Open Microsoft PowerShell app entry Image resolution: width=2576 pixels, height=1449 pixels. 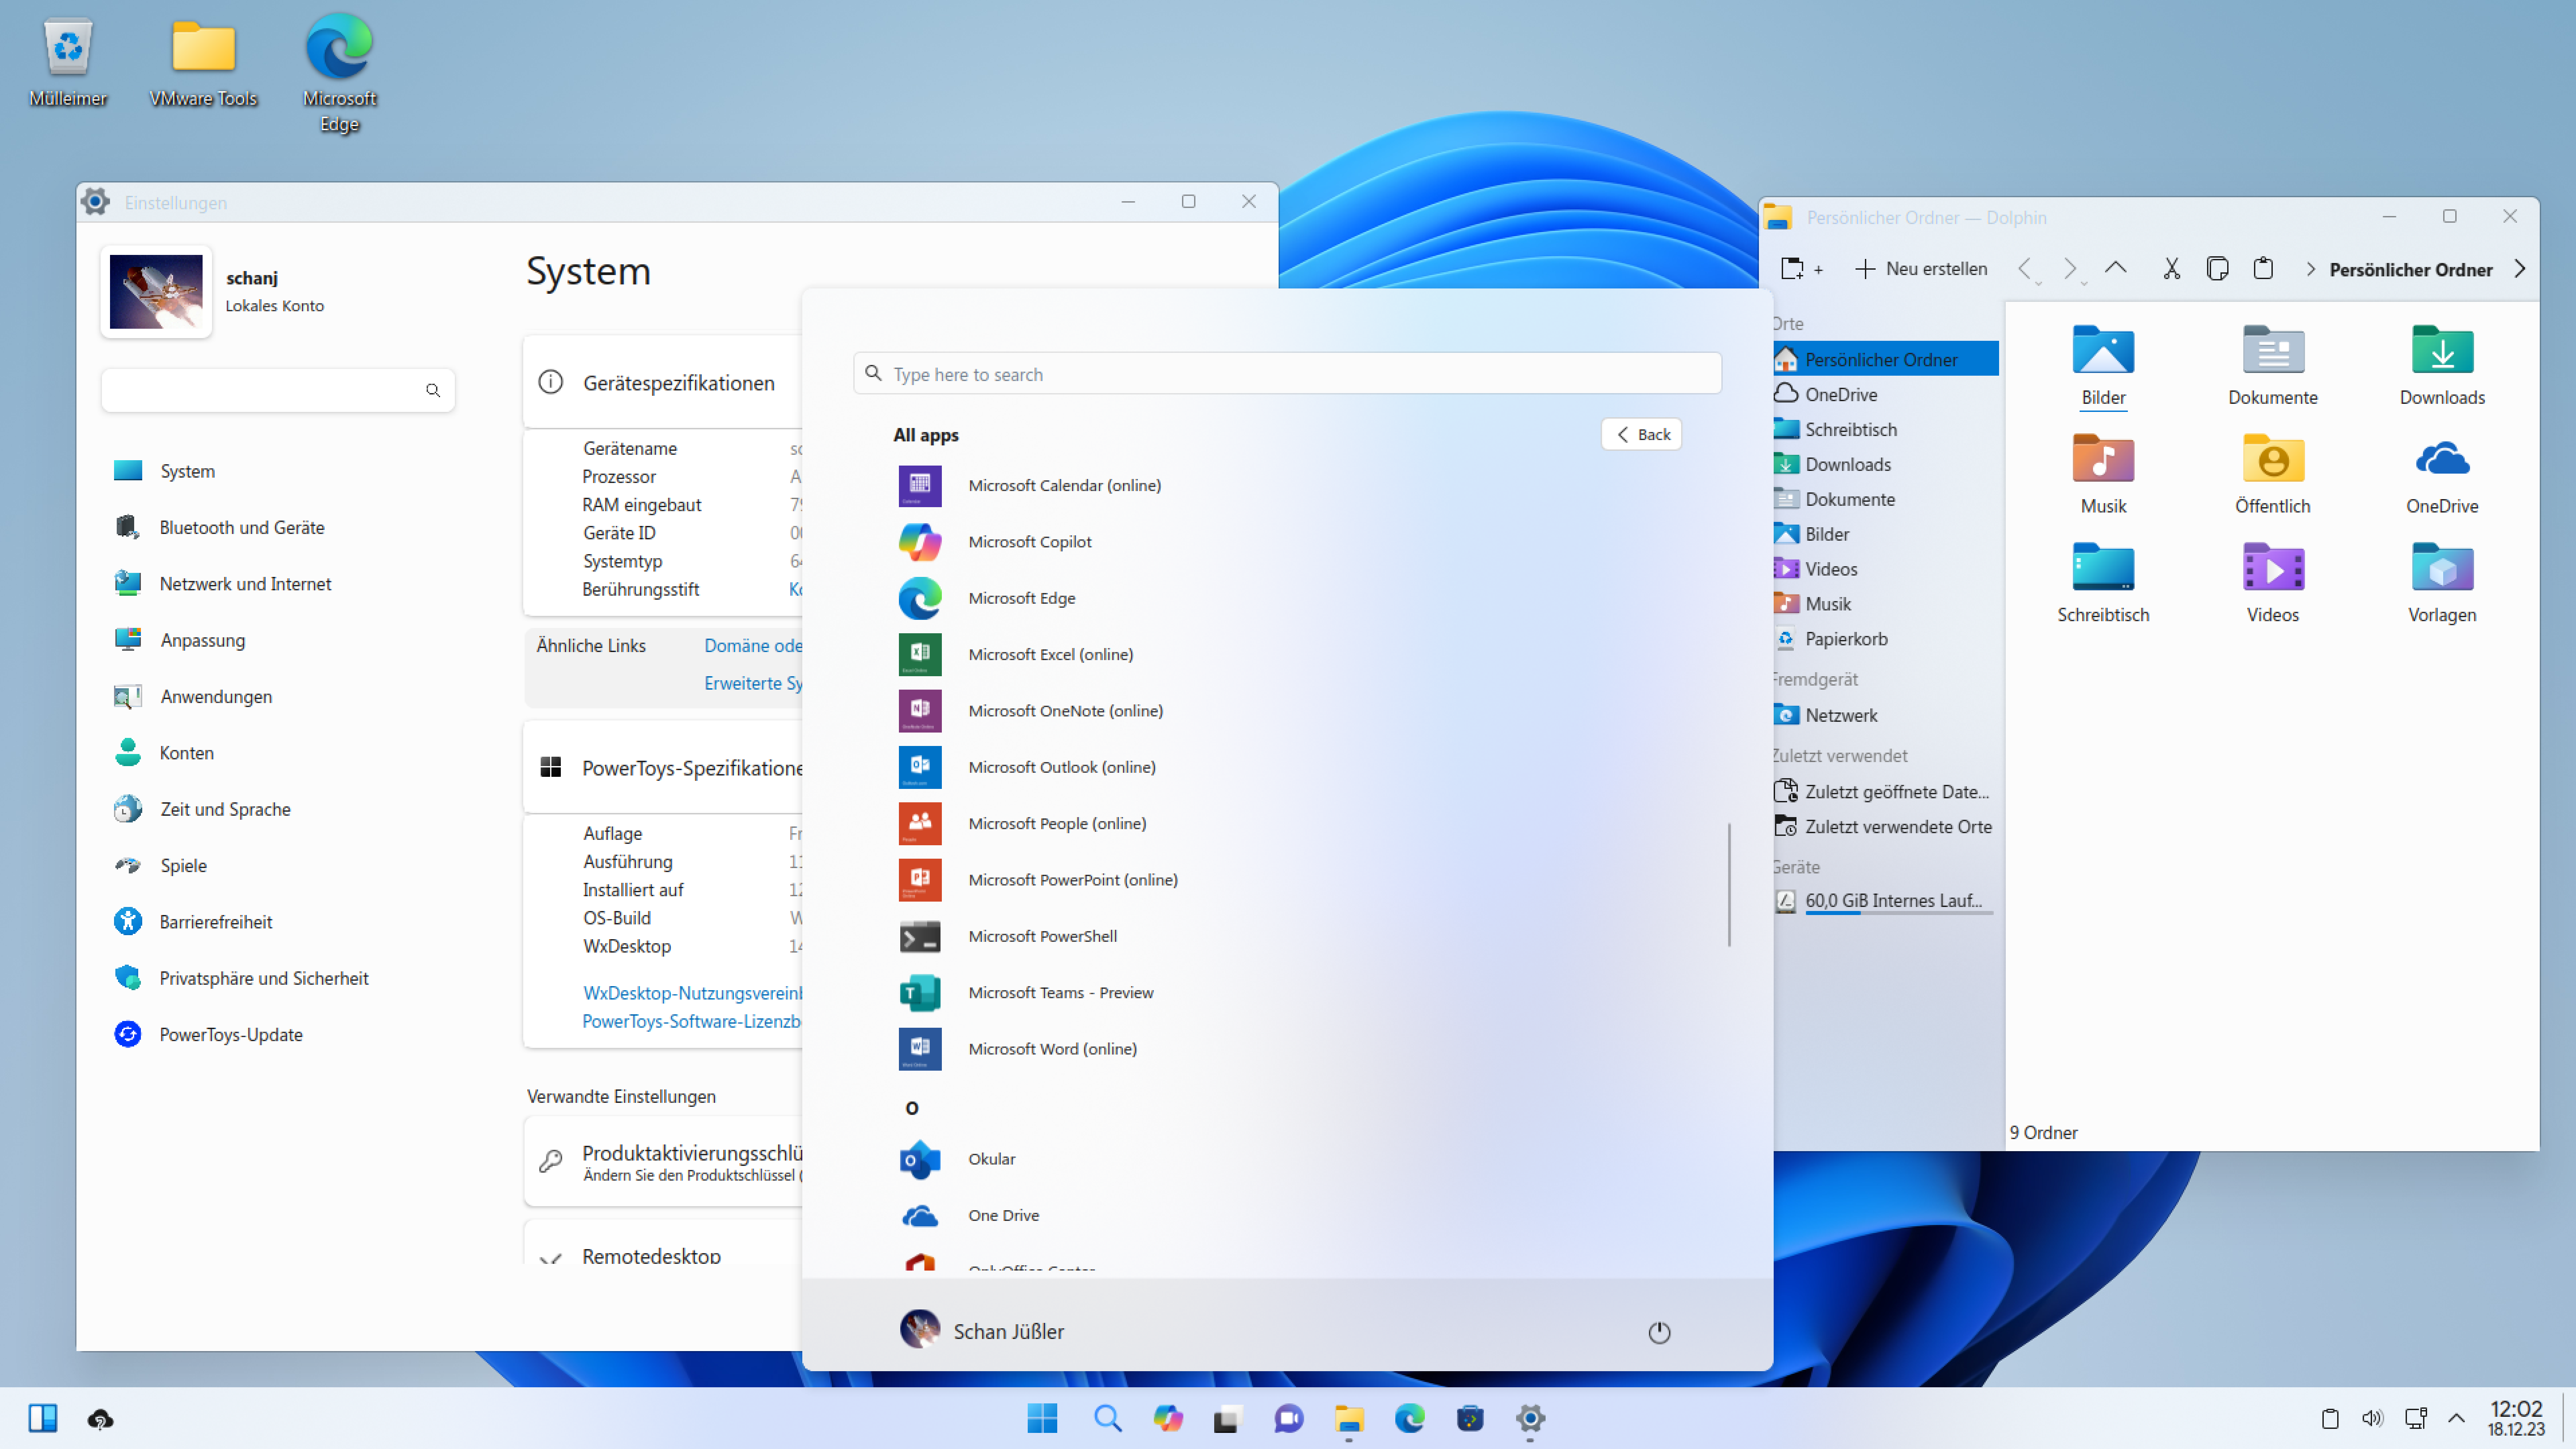[x=1041, y=936]
